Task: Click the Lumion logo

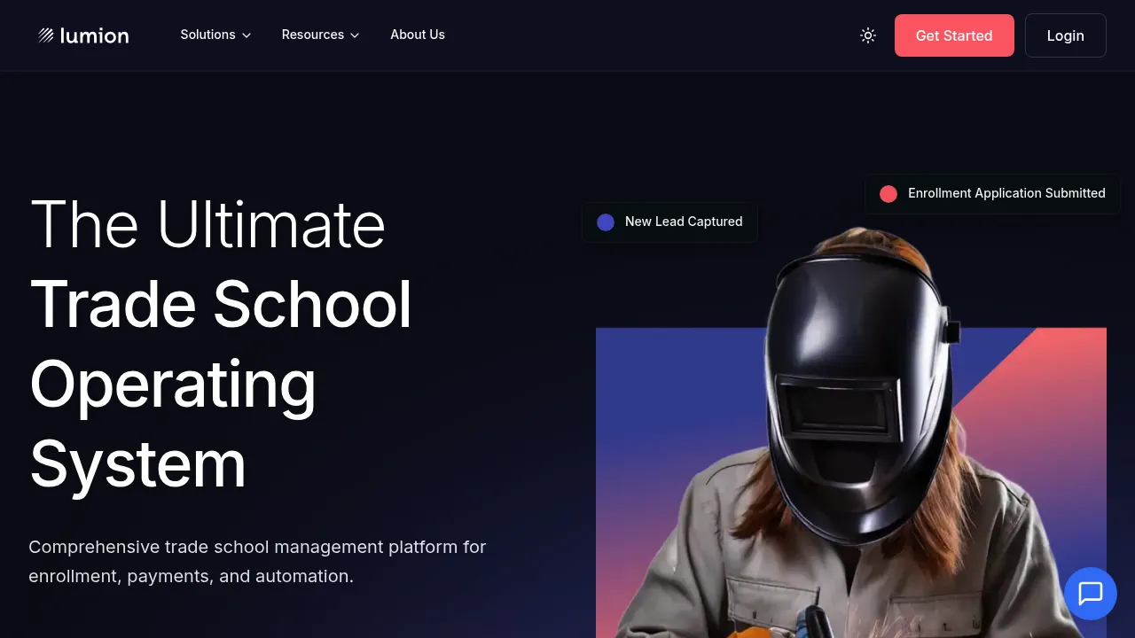Action: (83, 35)
